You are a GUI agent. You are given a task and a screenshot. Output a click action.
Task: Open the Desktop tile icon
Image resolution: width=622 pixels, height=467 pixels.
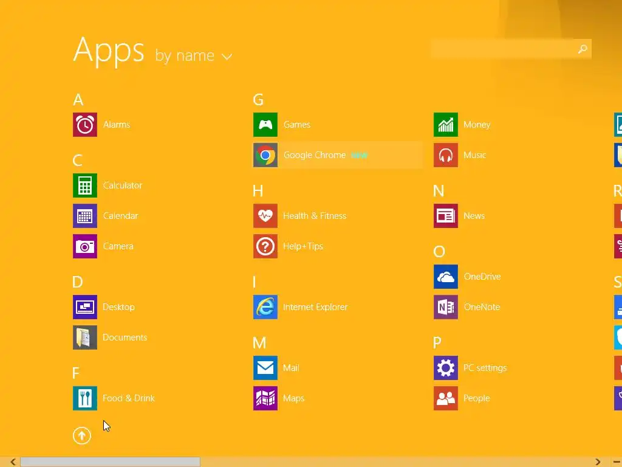tap(85, 307)
